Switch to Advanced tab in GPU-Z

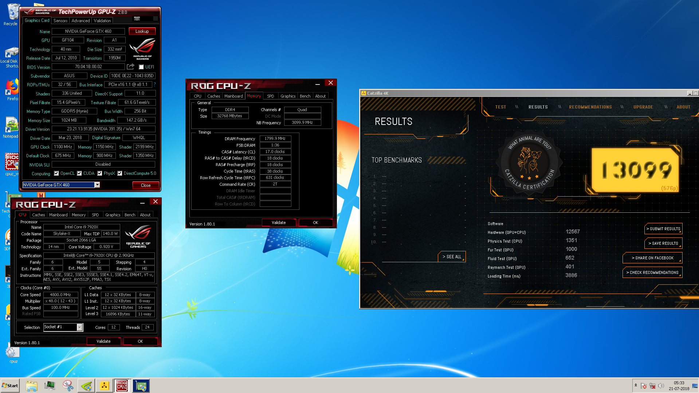[80, 21]
